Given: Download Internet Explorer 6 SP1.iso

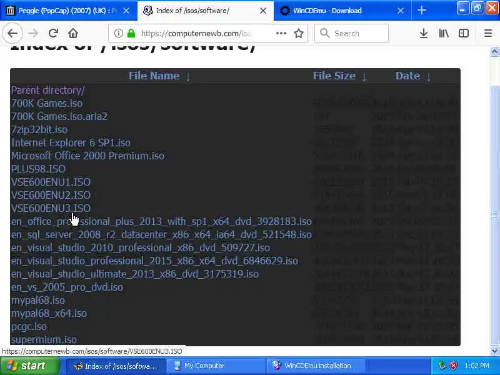Looking at the screenshot, I should coord(71,142).
